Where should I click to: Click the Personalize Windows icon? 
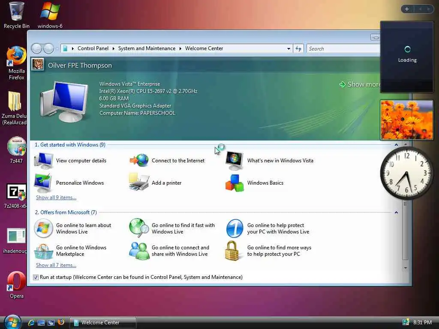(43, 182)
